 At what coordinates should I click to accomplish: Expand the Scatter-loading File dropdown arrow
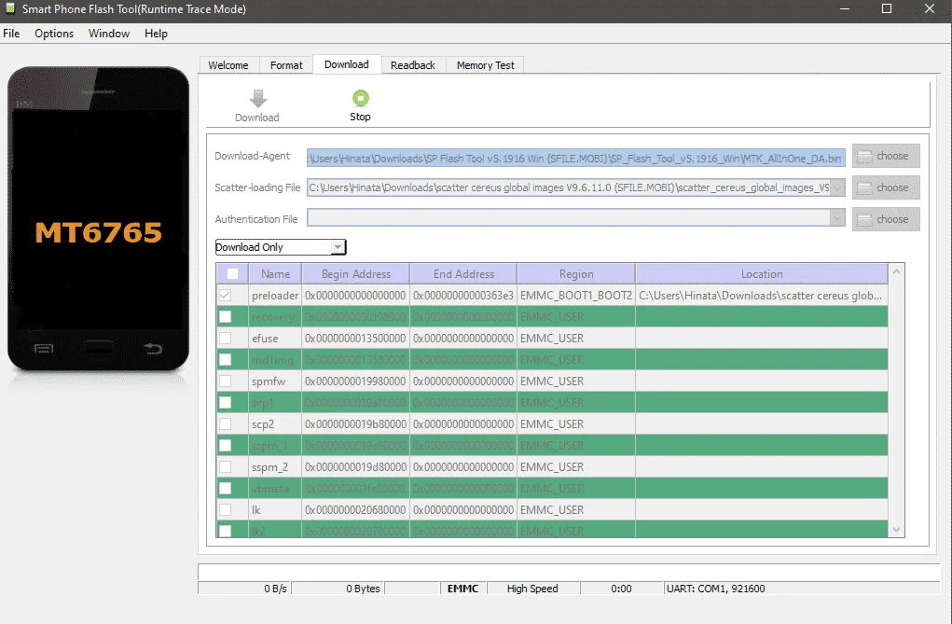pos(837,187)
